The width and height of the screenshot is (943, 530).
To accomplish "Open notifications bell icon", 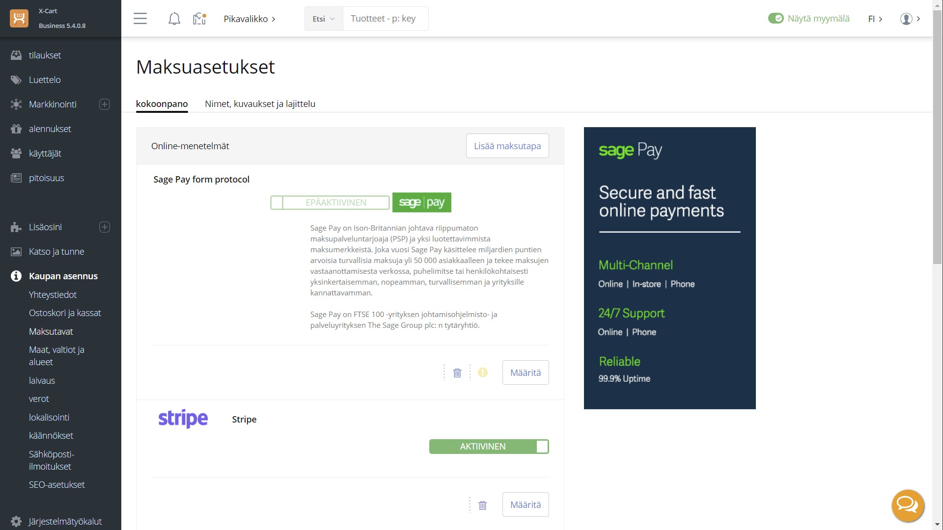I will tap(174, 19).
